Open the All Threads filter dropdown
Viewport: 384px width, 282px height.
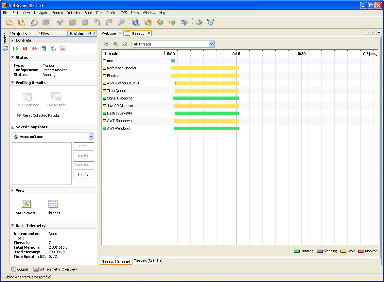211,44
